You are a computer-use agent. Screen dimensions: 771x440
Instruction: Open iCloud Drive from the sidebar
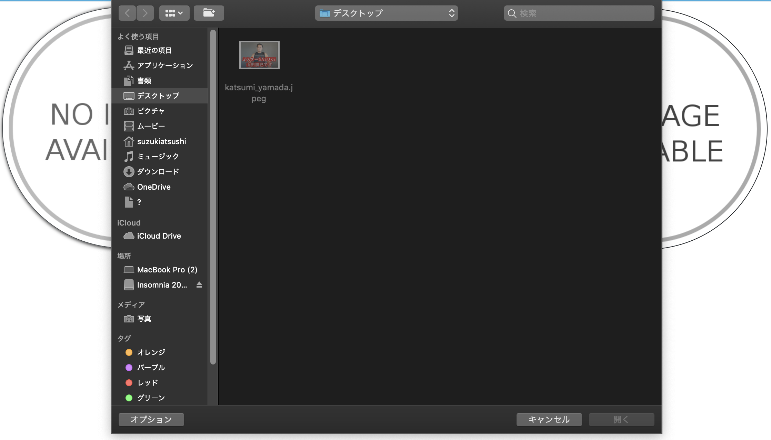pyautogui.click(x=159, y=236)
